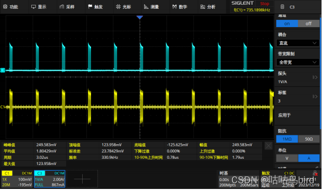Screen dimensions: 322x190
Task: Open the 触发 trigger menu
Action: 95,7
